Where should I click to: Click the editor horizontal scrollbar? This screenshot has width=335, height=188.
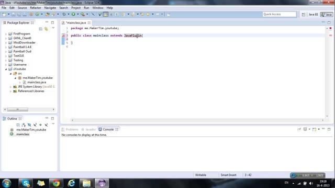click(x=197, y=120)
